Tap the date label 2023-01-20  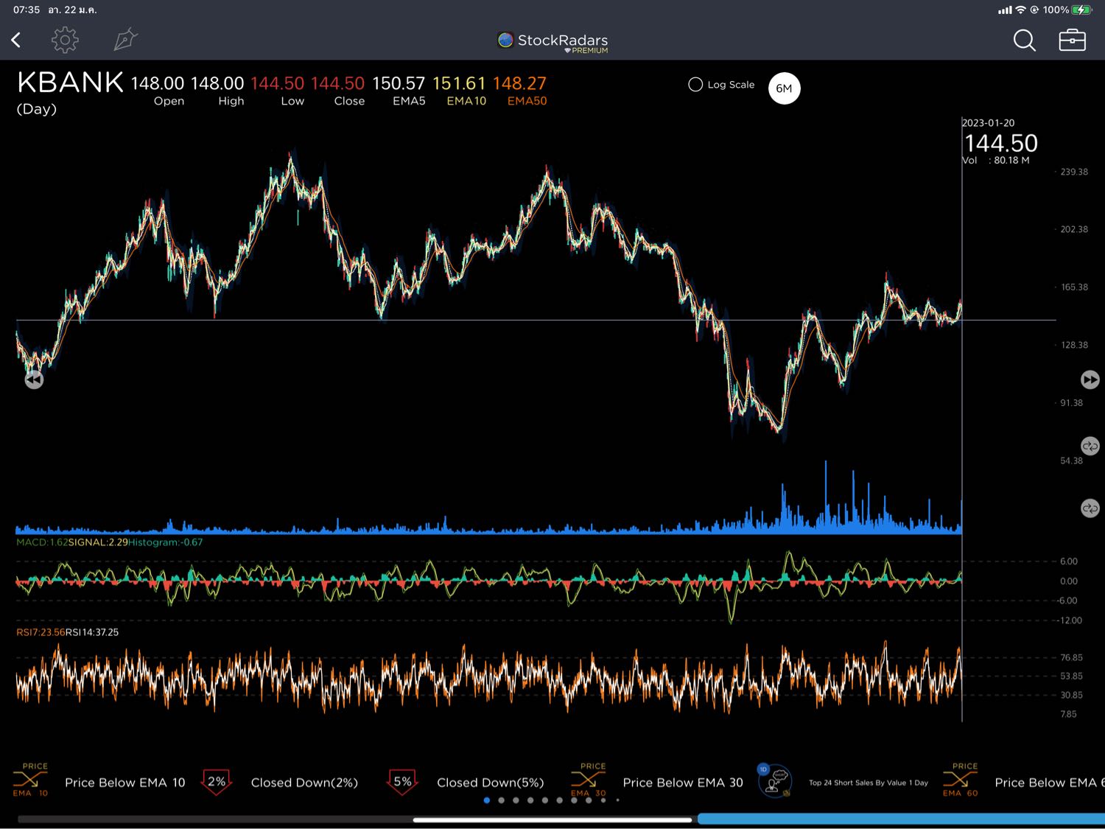pyautogui.click(x=988, y=123)
